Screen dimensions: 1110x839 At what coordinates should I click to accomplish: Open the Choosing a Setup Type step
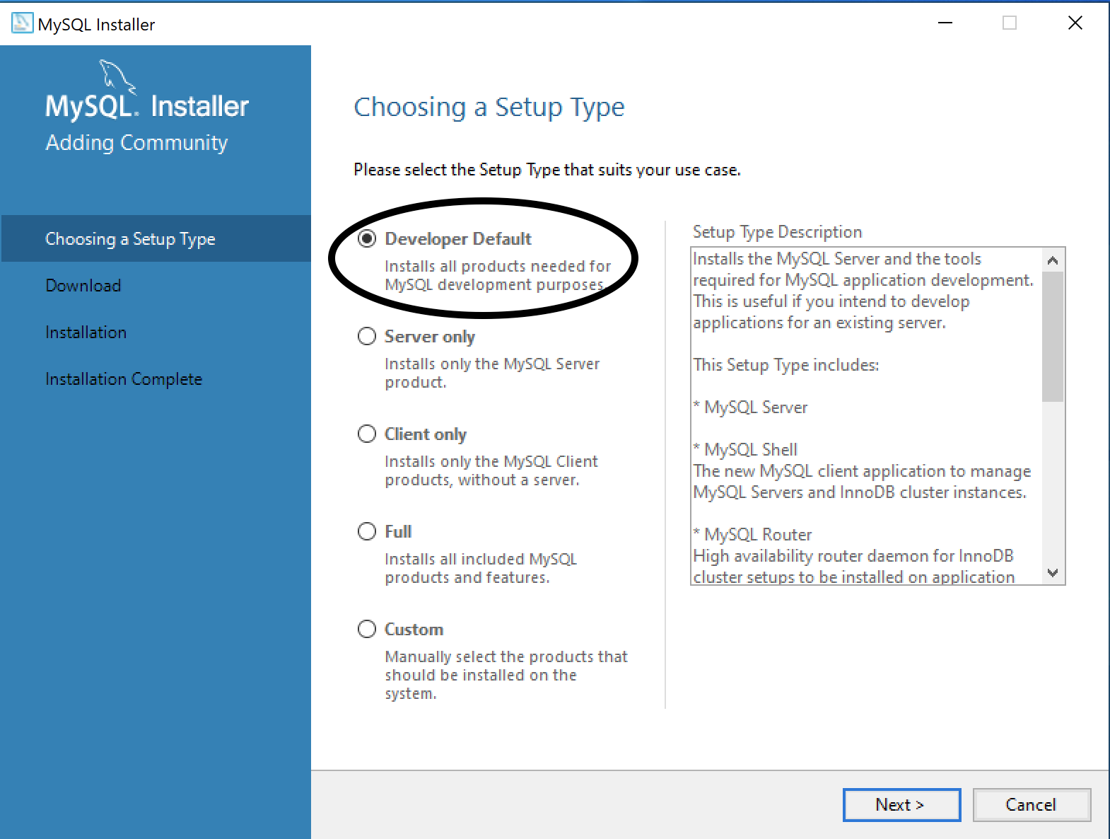[x=156, y=238]
